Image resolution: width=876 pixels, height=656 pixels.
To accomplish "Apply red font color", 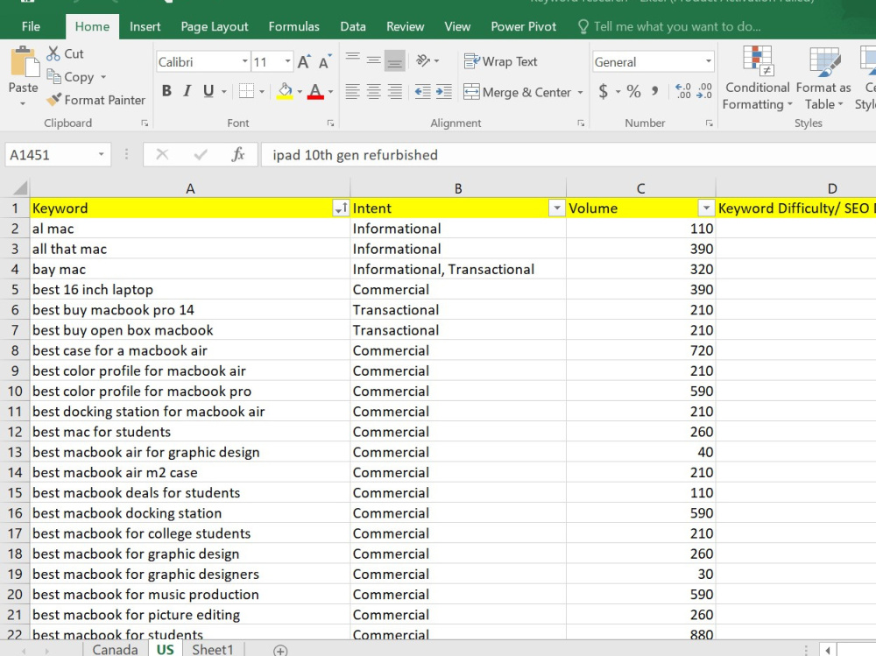I will tap(315, 90).
